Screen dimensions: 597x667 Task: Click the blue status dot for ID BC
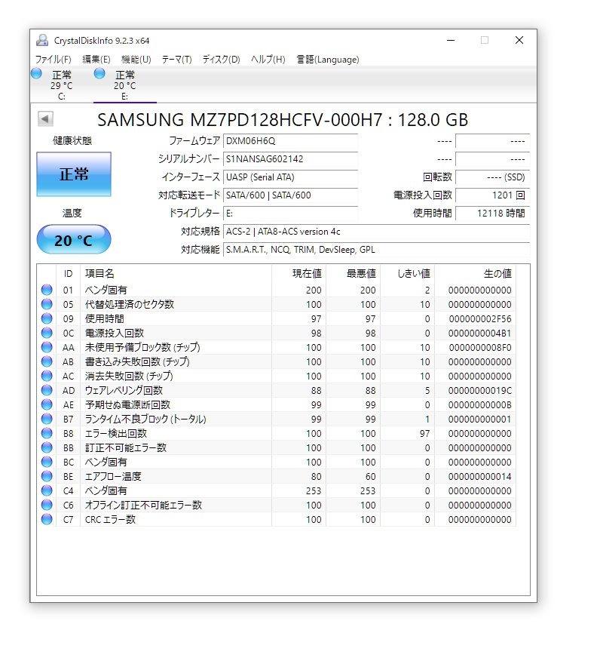[47, 462]
